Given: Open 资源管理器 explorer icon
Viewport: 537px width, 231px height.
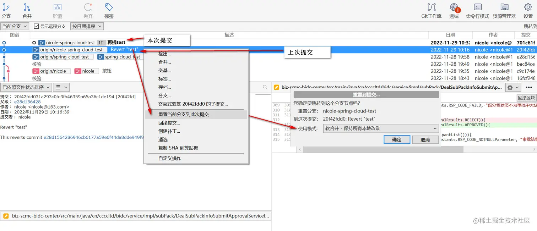Looking at the screenshot, I should [x=504, y=11].
